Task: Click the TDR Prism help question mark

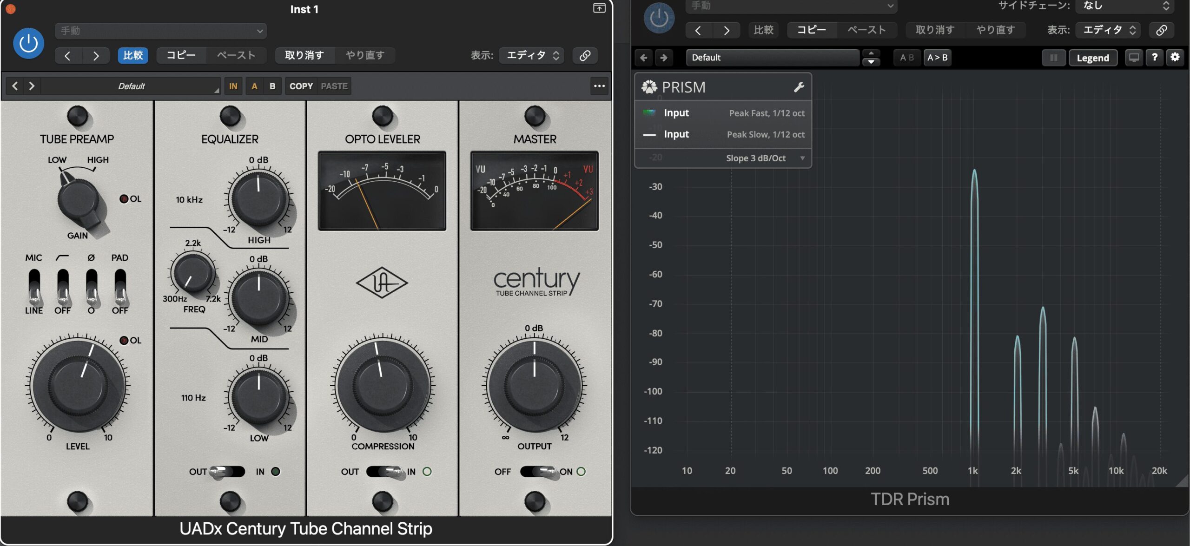Action: coord(1154,57)
